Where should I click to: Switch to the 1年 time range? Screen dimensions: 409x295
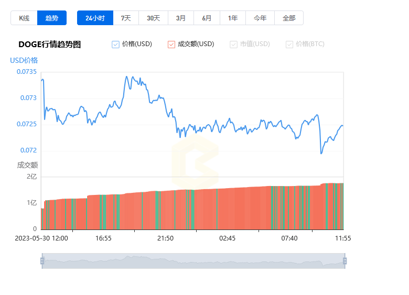pos(233,18)
